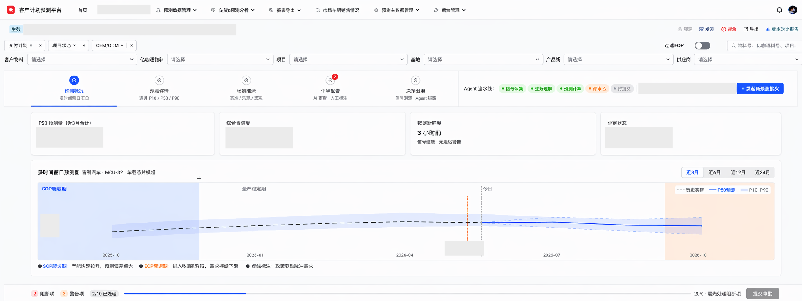Click the 评审 warning pipeline chip

(597, 89)
